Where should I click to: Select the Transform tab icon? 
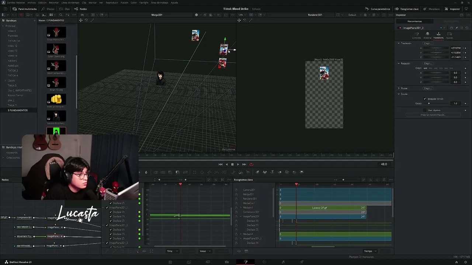[x=438, y=35]
